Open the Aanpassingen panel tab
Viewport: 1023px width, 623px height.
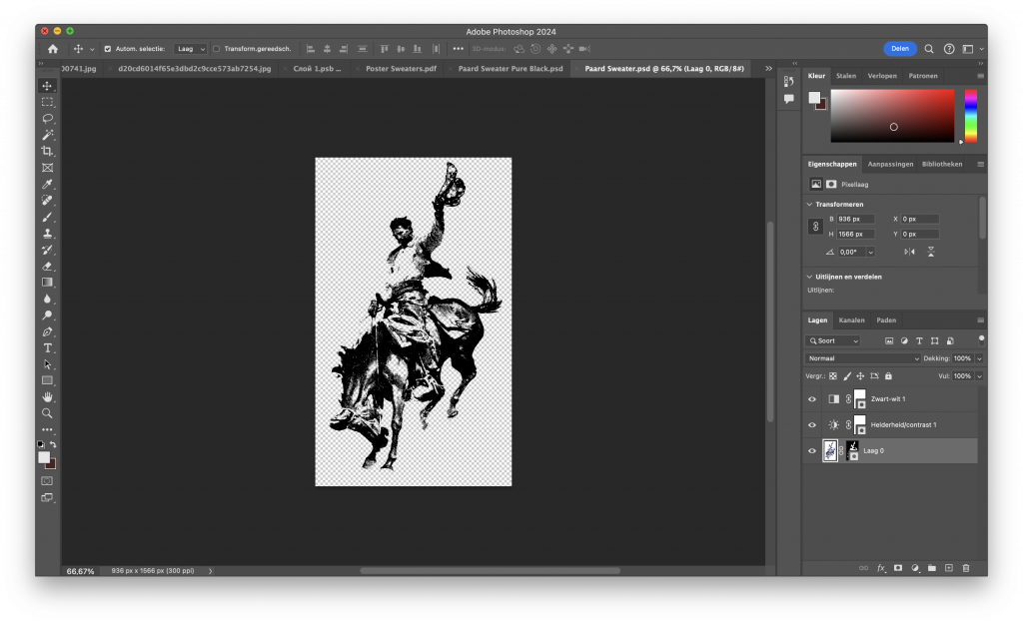(890, 164)
